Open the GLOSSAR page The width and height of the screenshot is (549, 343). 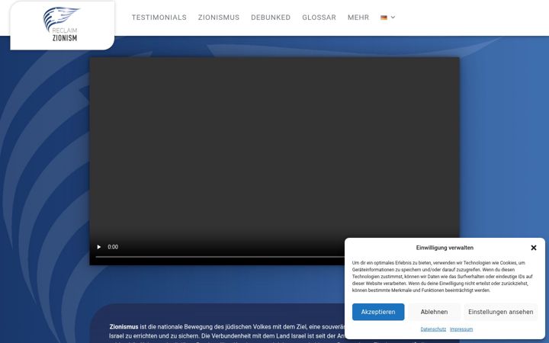click(x=319, y=17)
